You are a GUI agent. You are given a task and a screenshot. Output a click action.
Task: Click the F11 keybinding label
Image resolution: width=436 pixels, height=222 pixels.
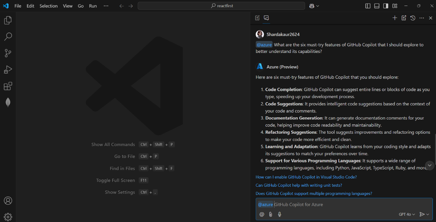tap(144, 180)
